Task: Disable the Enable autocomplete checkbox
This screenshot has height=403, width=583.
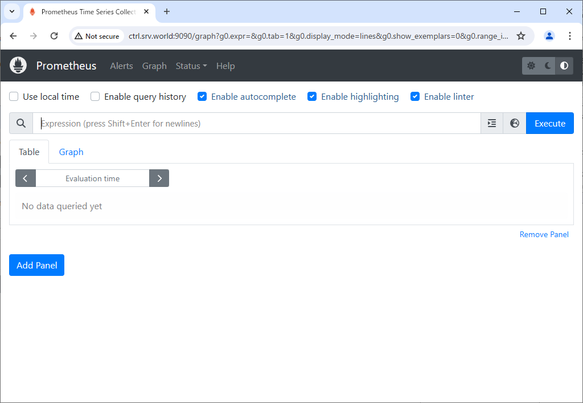Action: click(202, 97)
